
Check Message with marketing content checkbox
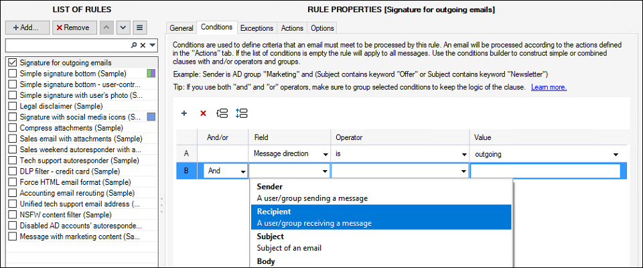point(12,237)
